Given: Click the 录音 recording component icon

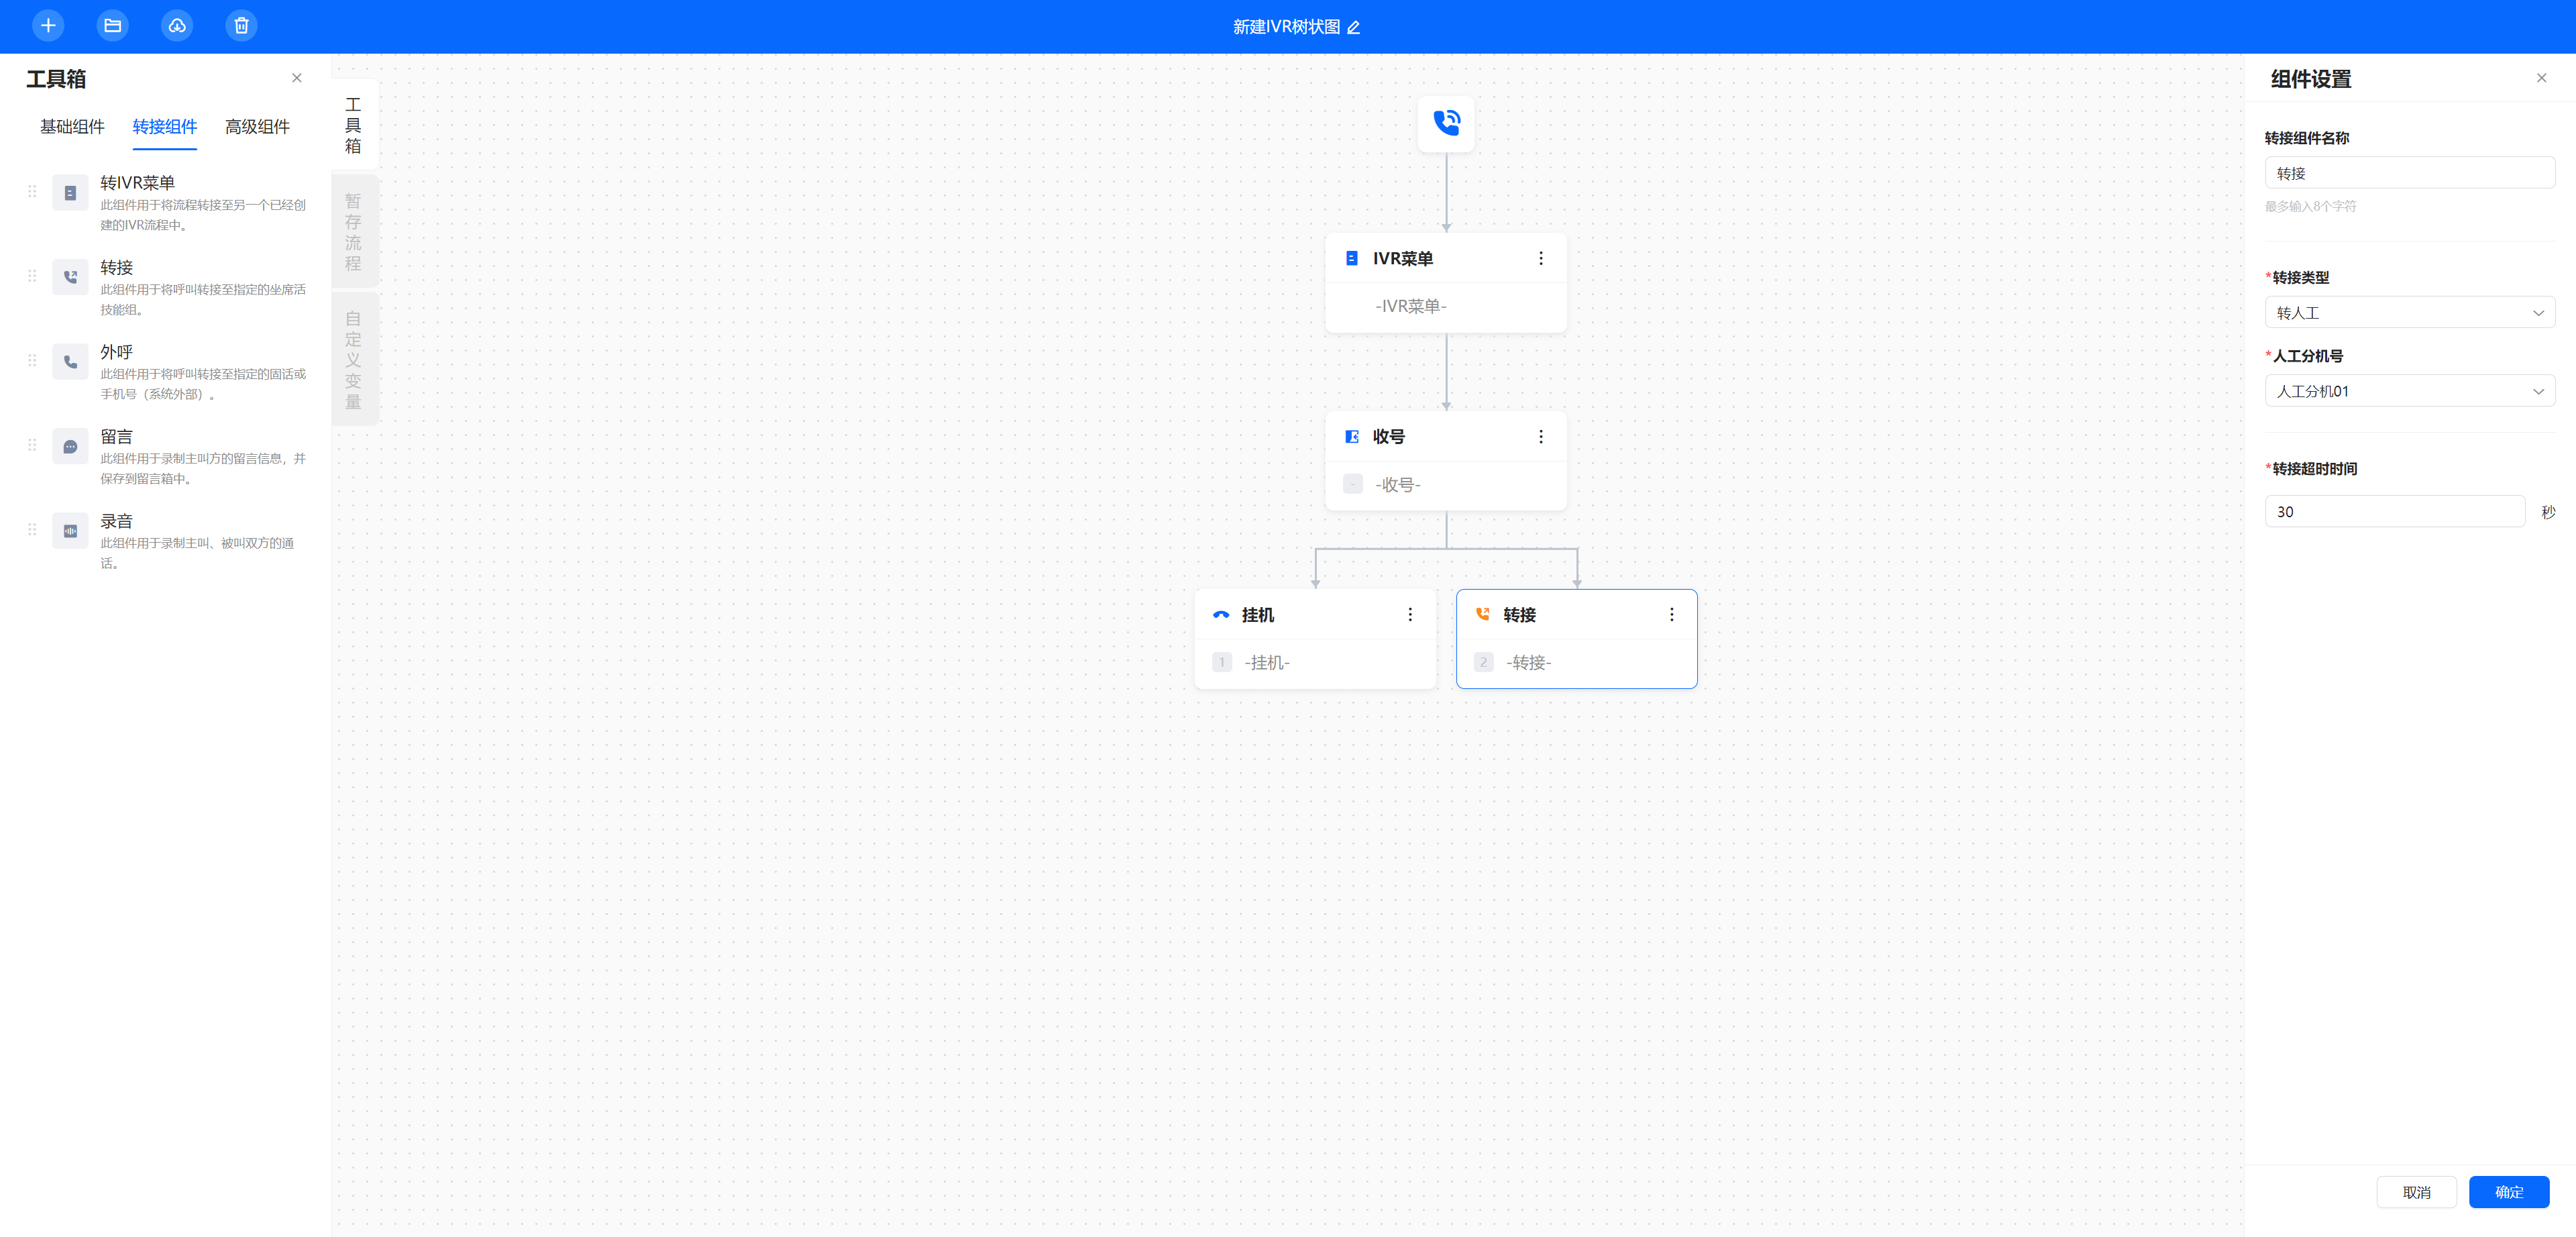Looking at the screenshot, I should point(70,531).
